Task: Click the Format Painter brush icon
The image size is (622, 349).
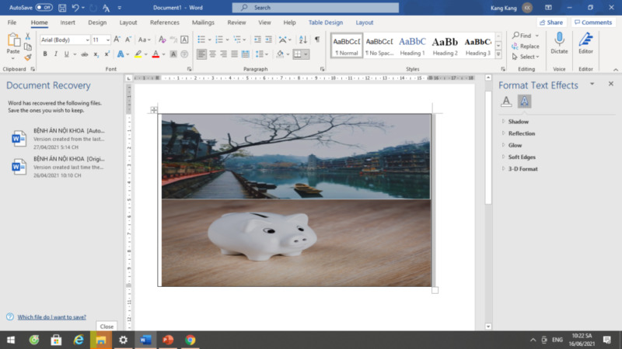Action: tap(28, 57)
